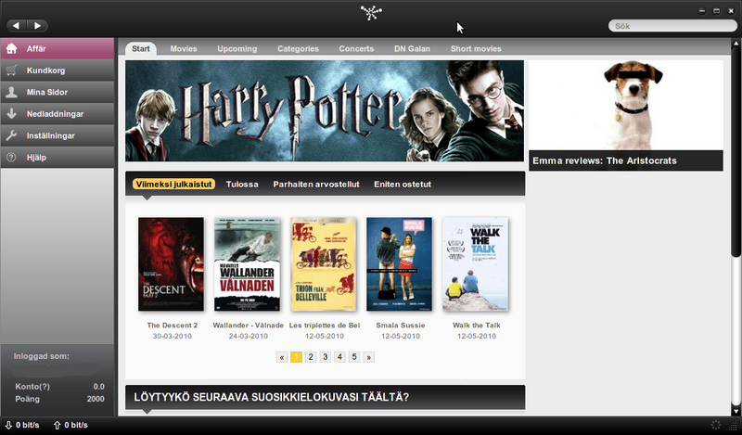The width and height of the screenshot is (742, 435).
Task: Click the Mina Sidor user icon
Action: [12, 92]
